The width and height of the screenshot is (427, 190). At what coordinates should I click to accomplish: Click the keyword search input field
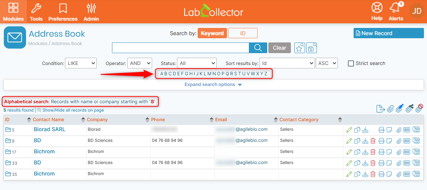[180, 48]
